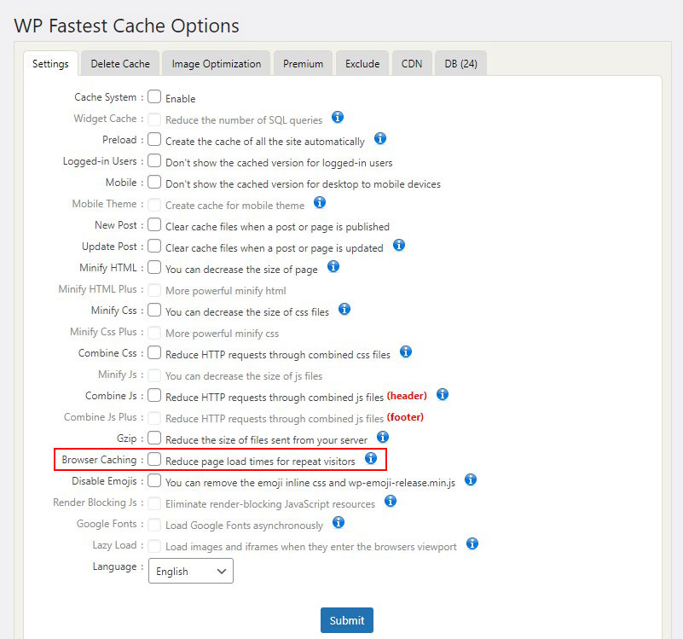The height and width of the screenshot is (639, 683).
Task: Check the Browser Caching checkbox
Action: point(154,460)
